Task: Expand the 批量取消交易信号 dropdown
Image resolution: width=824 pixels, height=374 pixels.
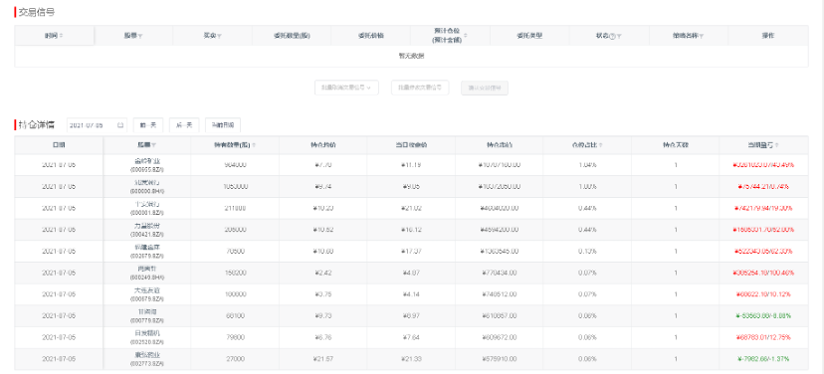Action: coord(347,88)
